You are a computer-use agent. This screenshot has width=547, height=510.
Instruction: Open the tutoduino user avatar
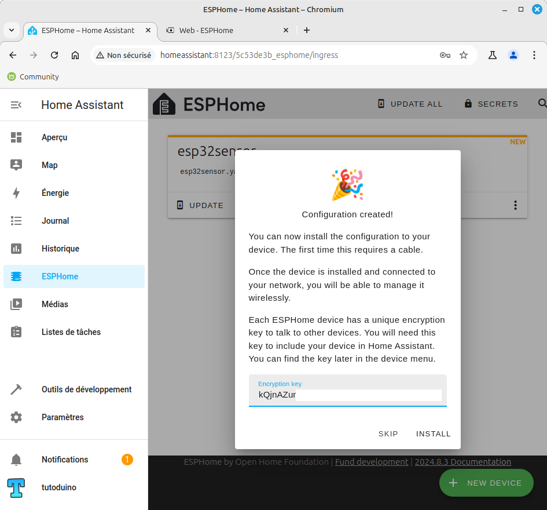(16, 487)
